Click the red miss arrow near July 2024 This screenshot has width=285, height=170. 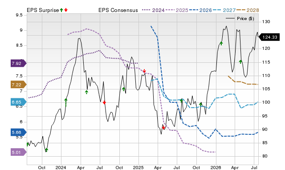104,102
